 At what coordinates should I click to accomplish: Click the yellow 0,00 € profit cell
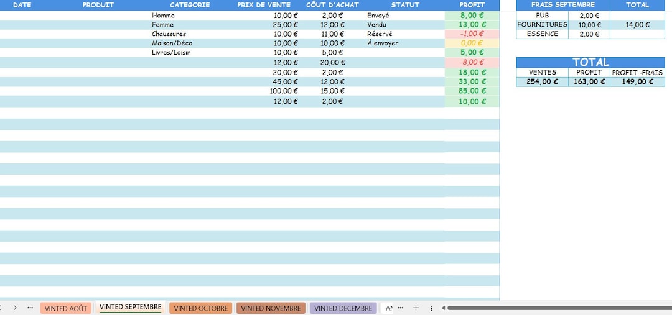coord(472,43)
